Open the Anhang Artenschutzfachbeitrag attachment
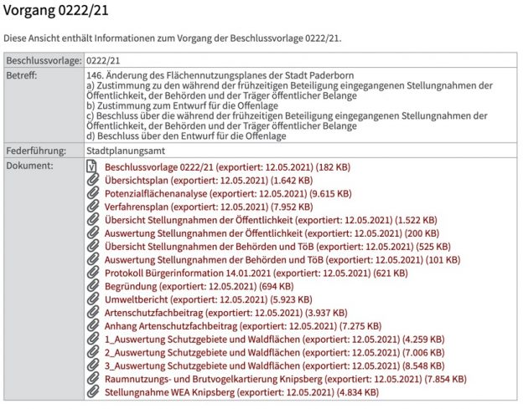The image size is (523, 409). tap(243, 326)
